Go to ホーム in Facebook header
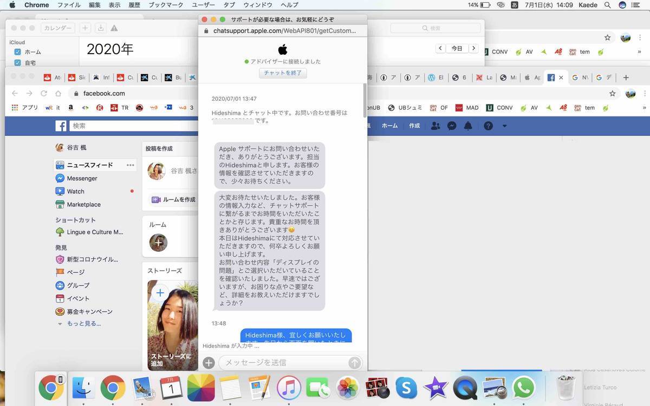Image resolution: width=650 pixels, height=406 pixels. tap(389, 126)
